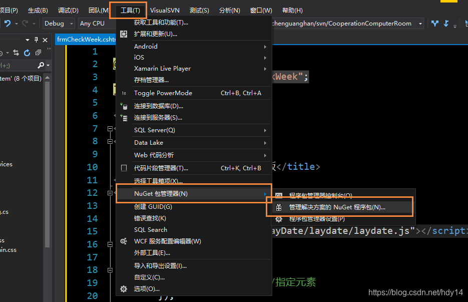Expand the Data Lake submenu
This screenshot has height=302, width=468.
pos(193,143)
